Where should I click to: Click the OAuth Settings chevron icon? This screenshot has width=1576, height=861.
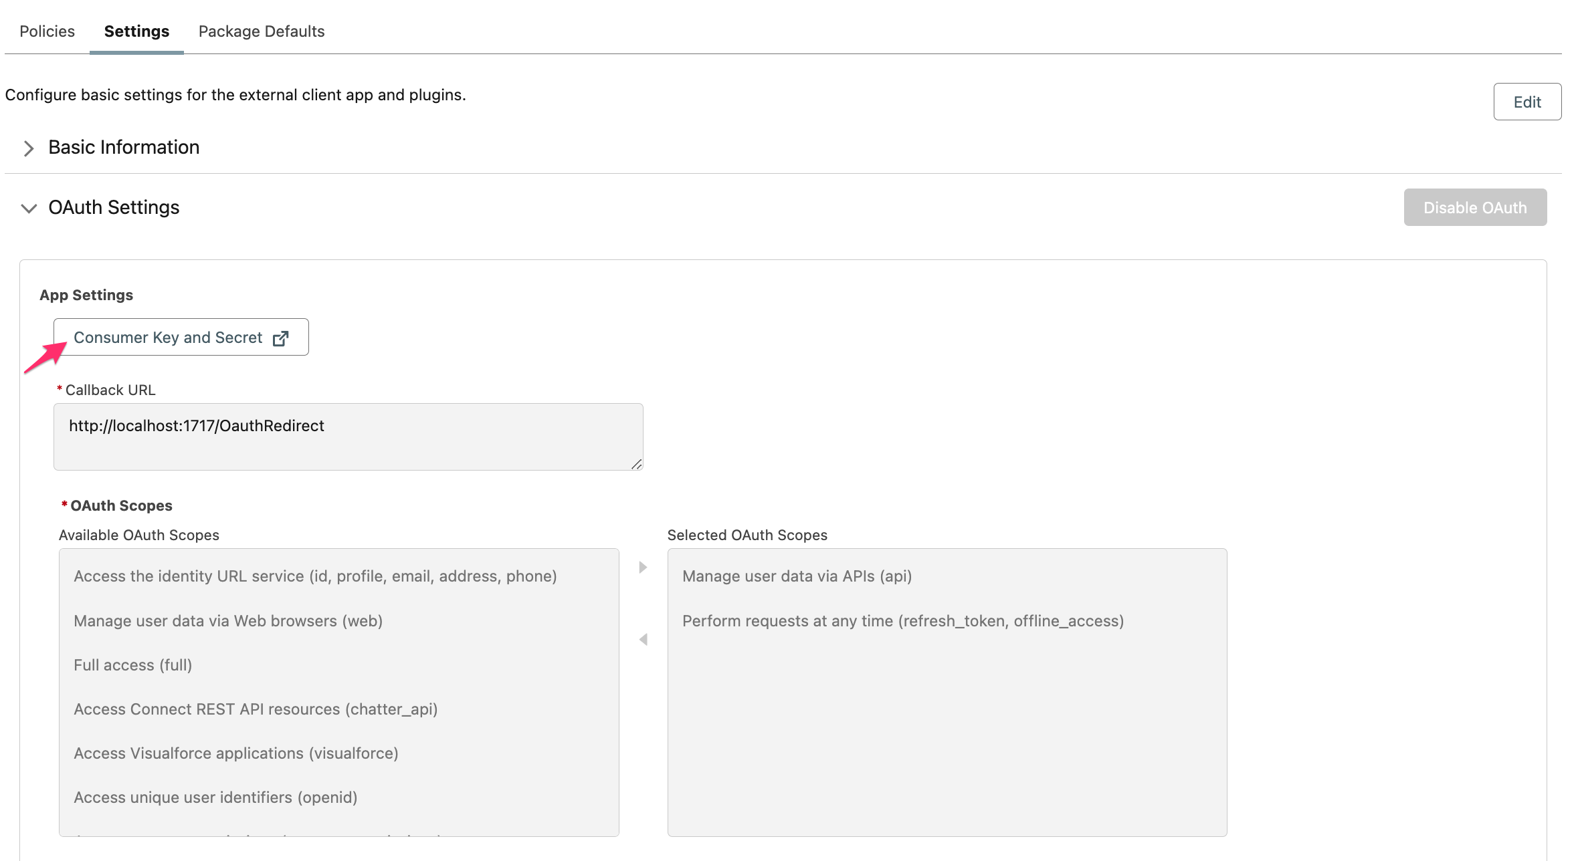click(29, 209)
